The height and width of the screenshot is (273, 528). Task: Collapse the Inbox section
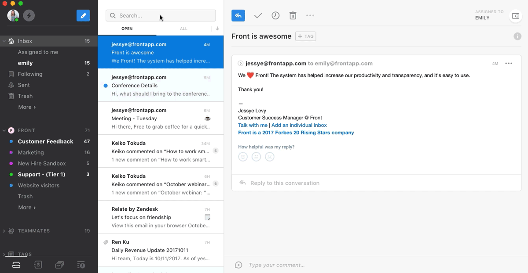[4, 41]
